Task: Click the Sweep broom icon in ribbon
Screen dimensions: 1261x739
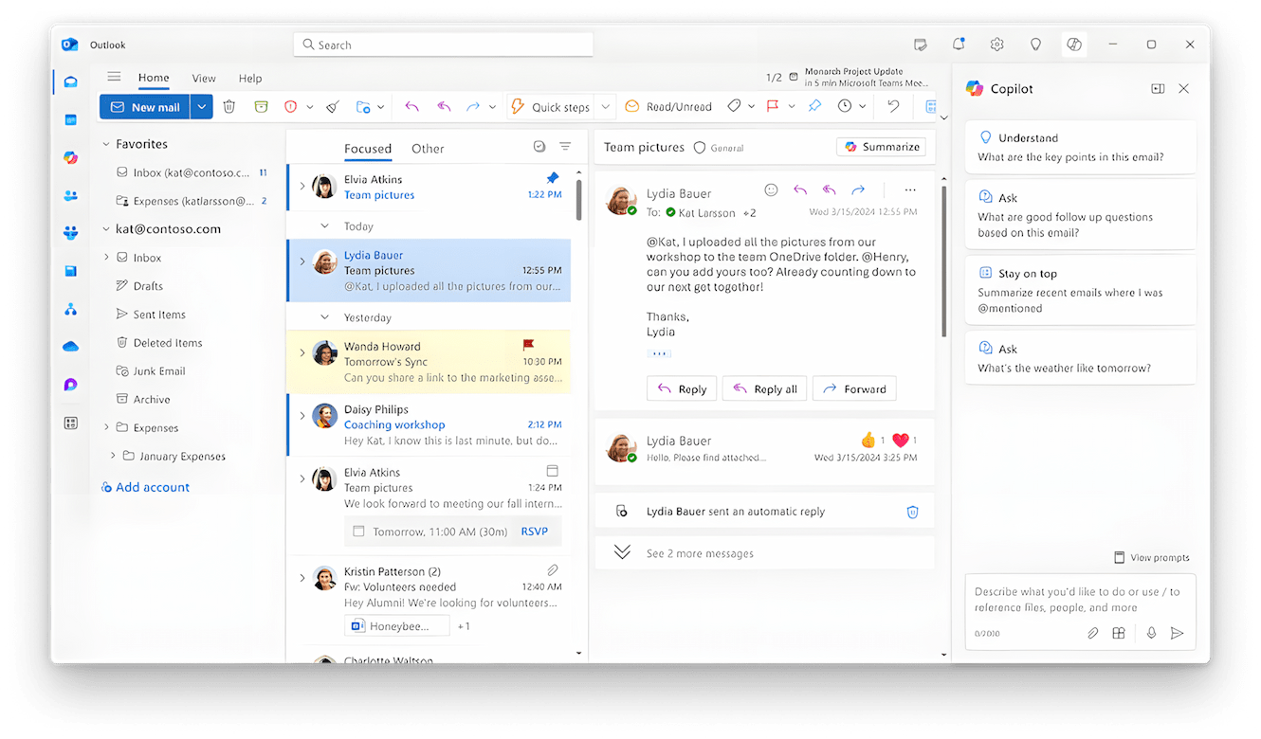Action: pyautogui.click(x=333, y=107)
